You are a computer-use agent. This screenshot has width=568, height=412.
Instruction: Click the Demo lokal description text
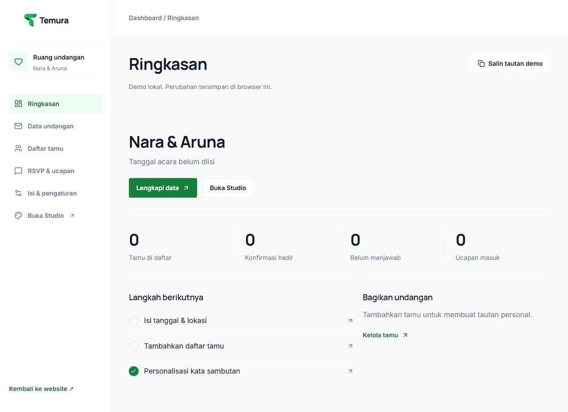(200, 87)
